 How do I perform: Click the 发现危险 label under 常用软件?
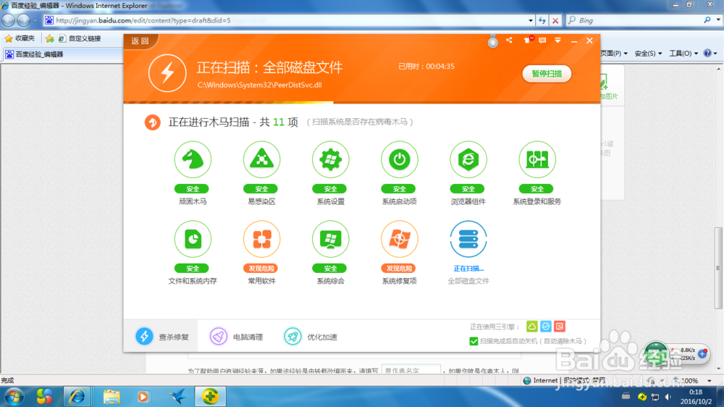pos(261,269)
